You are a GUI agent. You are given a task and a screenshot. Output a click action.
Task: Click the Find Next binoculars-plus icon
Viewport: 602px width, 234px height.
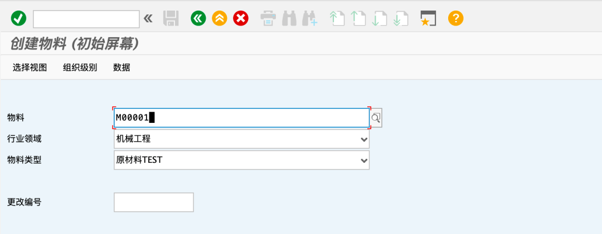[309, 18]
